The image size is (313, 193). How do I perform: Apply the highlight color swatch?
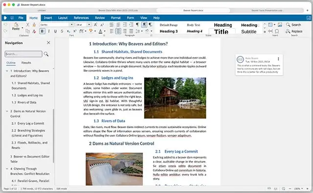coord(91,31)
